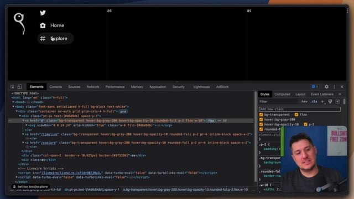Viewport: 354px width, 199px height.
Task: Open the Network tab
Action: pyautogui.click(x=93, y=87)
